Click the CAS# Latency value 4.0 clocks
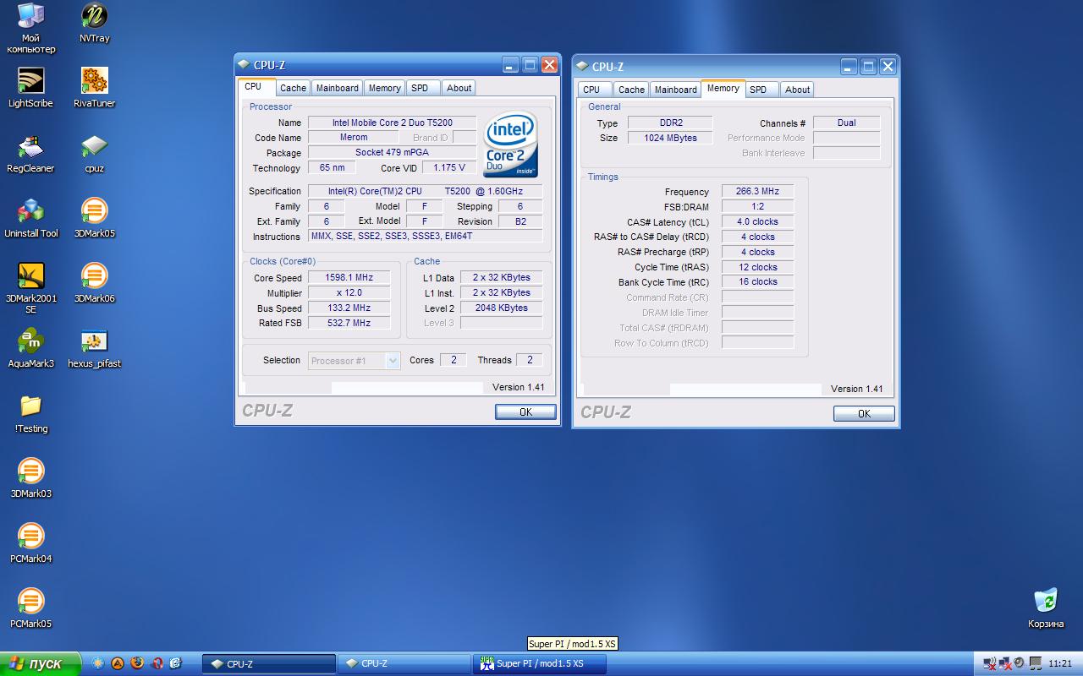 point(757,221)
